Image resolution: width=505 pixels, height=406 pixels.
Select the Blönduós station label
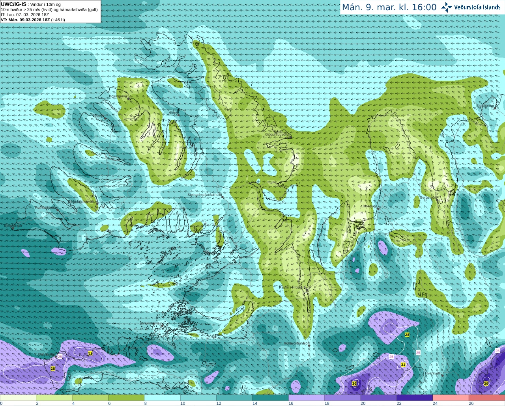click(370, 206)
